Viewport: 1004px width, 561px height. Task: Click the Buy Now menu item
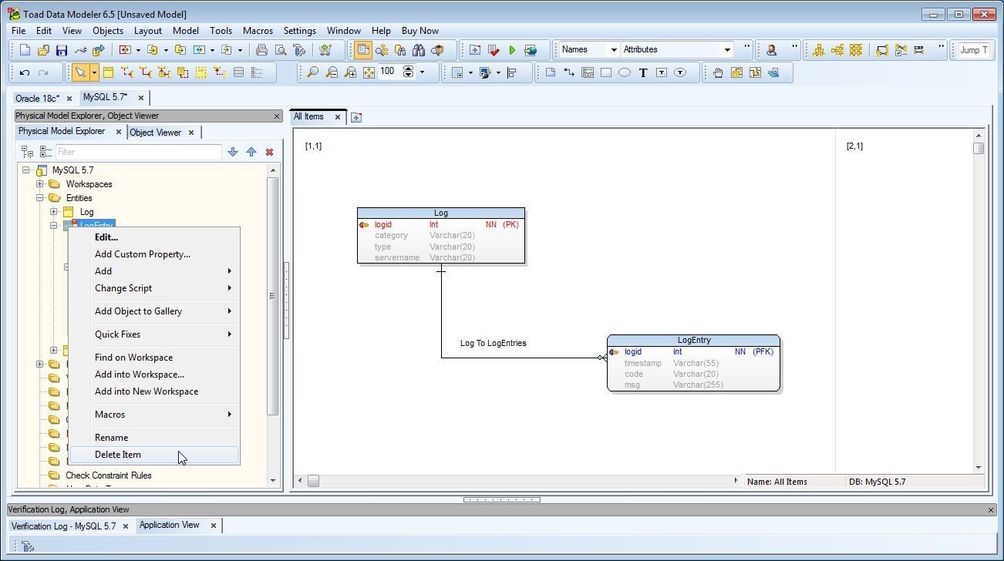420,31
